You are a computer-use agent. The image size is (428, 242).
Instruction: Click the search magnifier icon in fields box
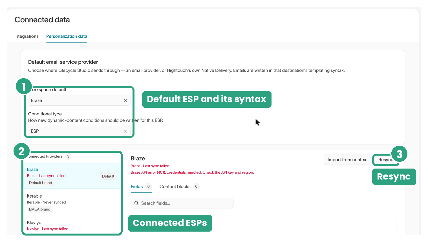[x=136, y=203]
